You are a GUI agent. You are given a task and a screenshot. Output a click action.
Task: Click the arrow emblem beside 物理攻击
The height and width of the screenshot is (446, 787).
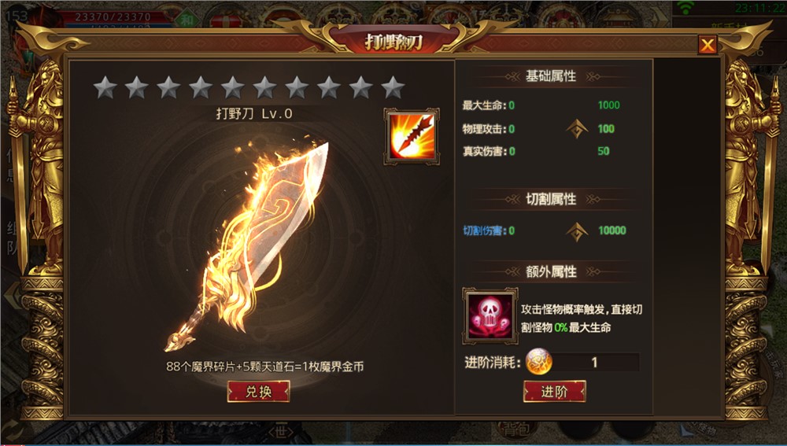click(577, 129)
